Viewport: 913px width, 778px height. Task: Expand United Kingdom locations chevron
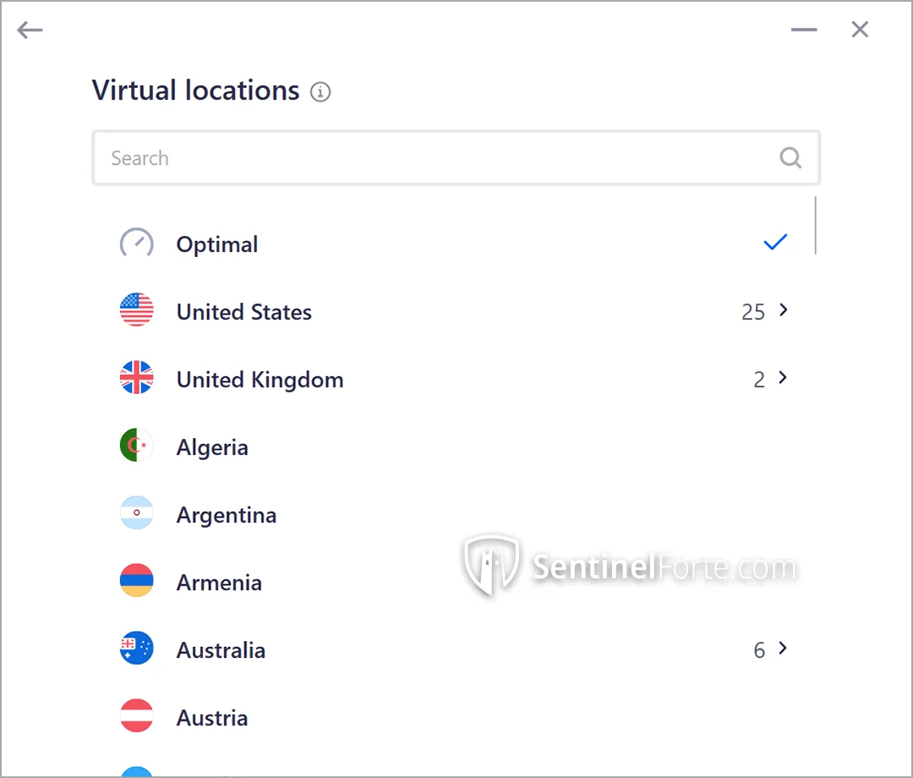[x=783, y=378]
